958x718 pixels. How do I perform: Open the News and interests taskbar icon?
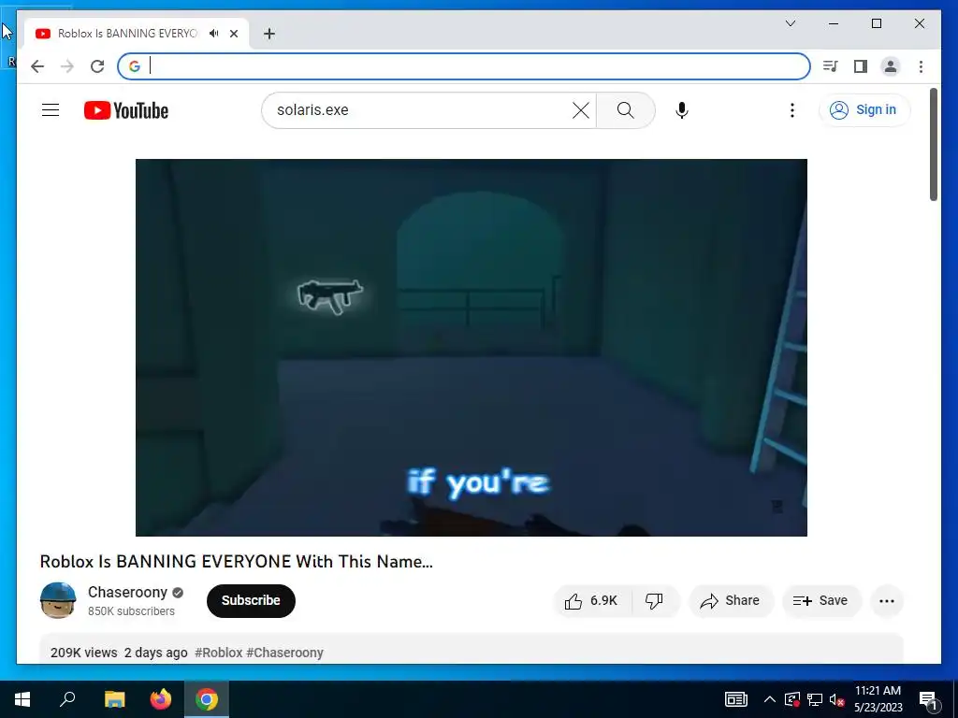tap(735, 699)
